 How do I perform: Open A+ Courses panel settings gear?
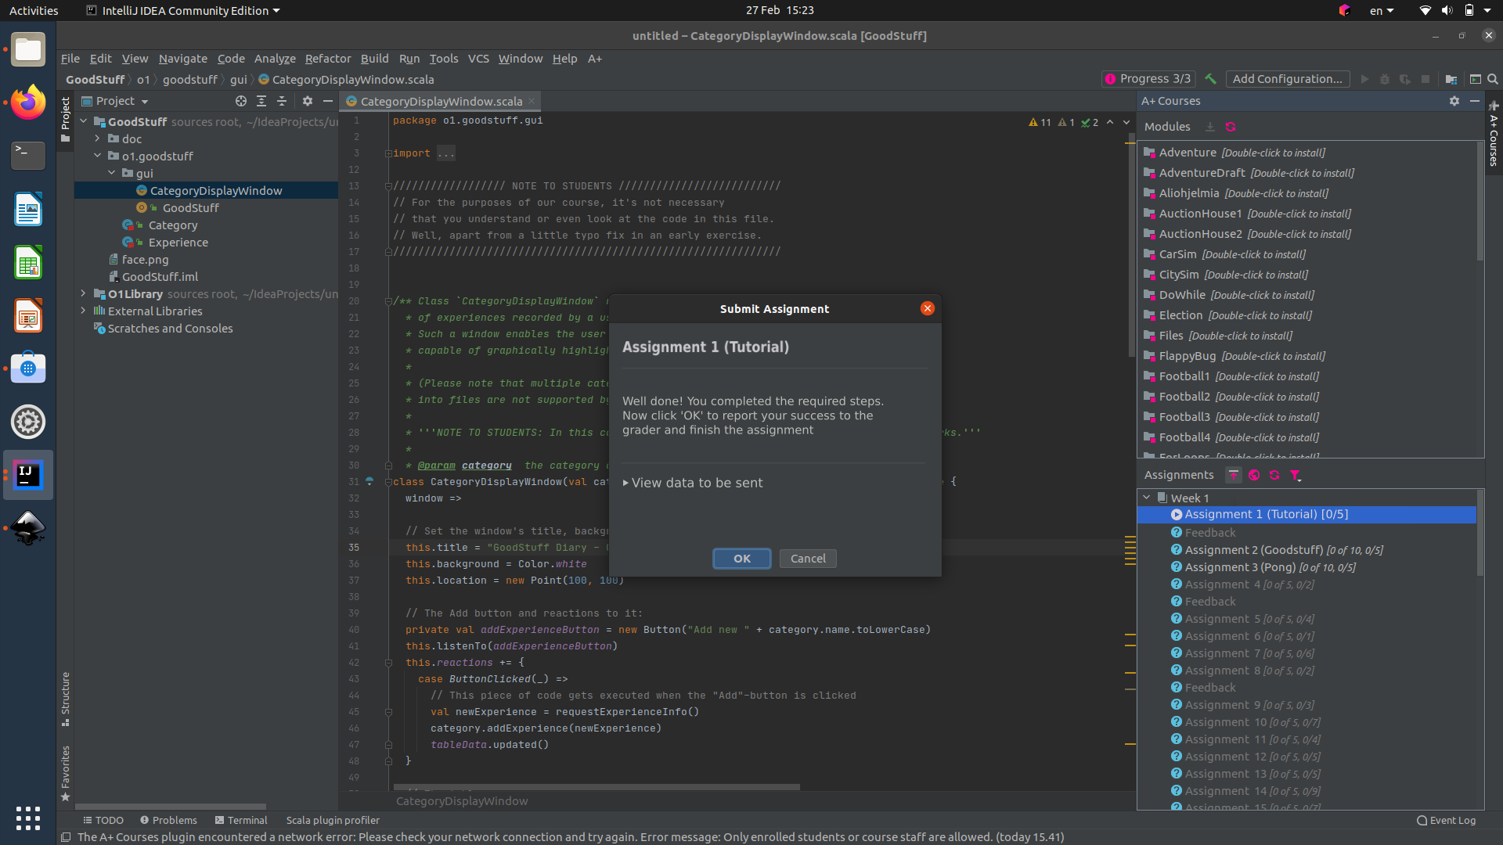click(1454, 101)
